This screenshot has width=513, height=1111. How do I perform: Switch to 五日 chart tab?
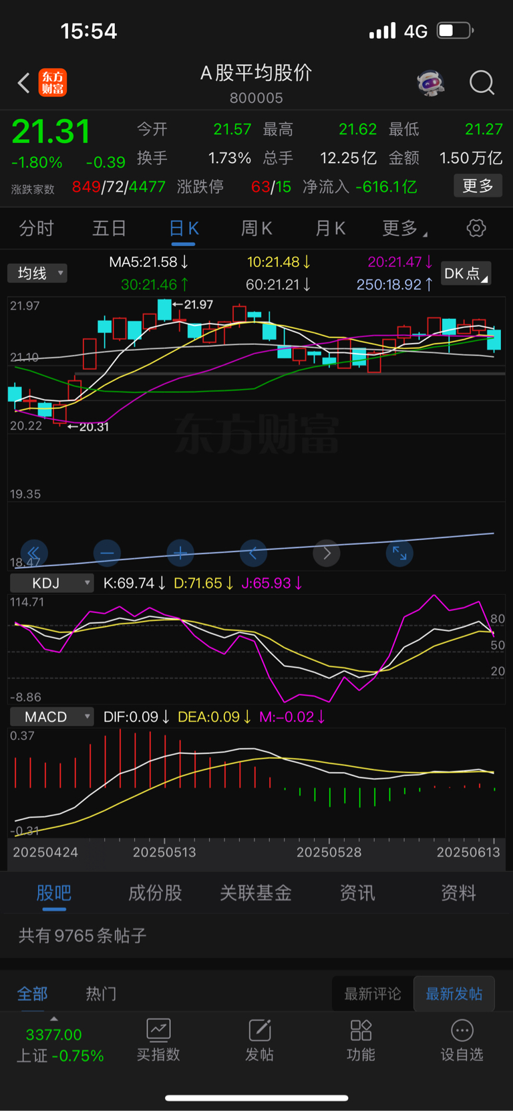point(110,229)
